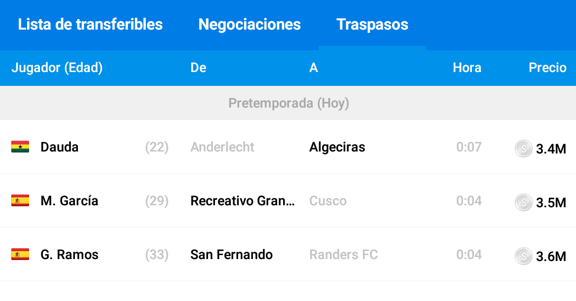The width and height of the screenshot is (576, 301).
Task: Open the Algeciras club
Action: tap(337, 147)
